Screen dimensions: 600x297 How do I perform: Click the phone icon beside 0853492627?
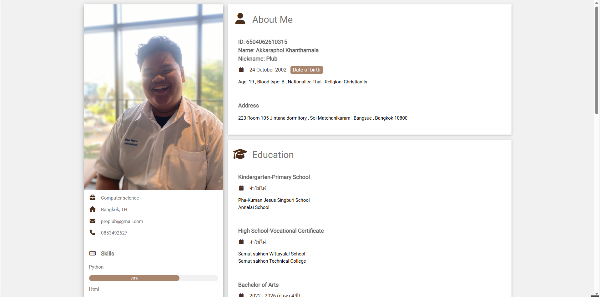click(93, 232)
